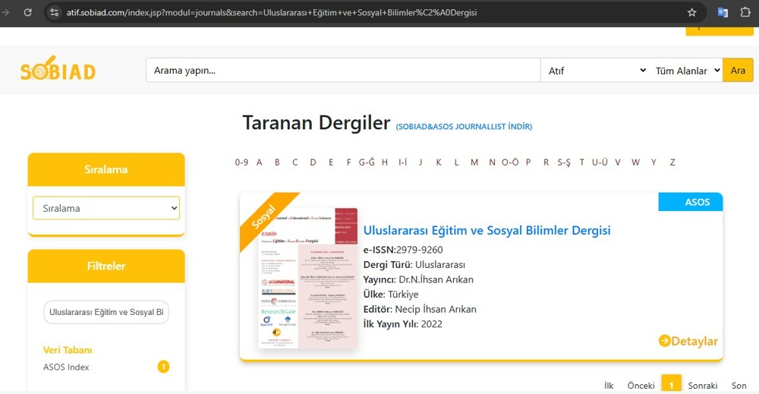This screenshot has width=759, height=394.
Task: Go to the Sonraki page
Action: 702,386
